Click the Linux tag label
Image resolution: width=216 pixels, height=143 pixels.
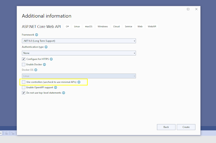(x=77, y=26)
